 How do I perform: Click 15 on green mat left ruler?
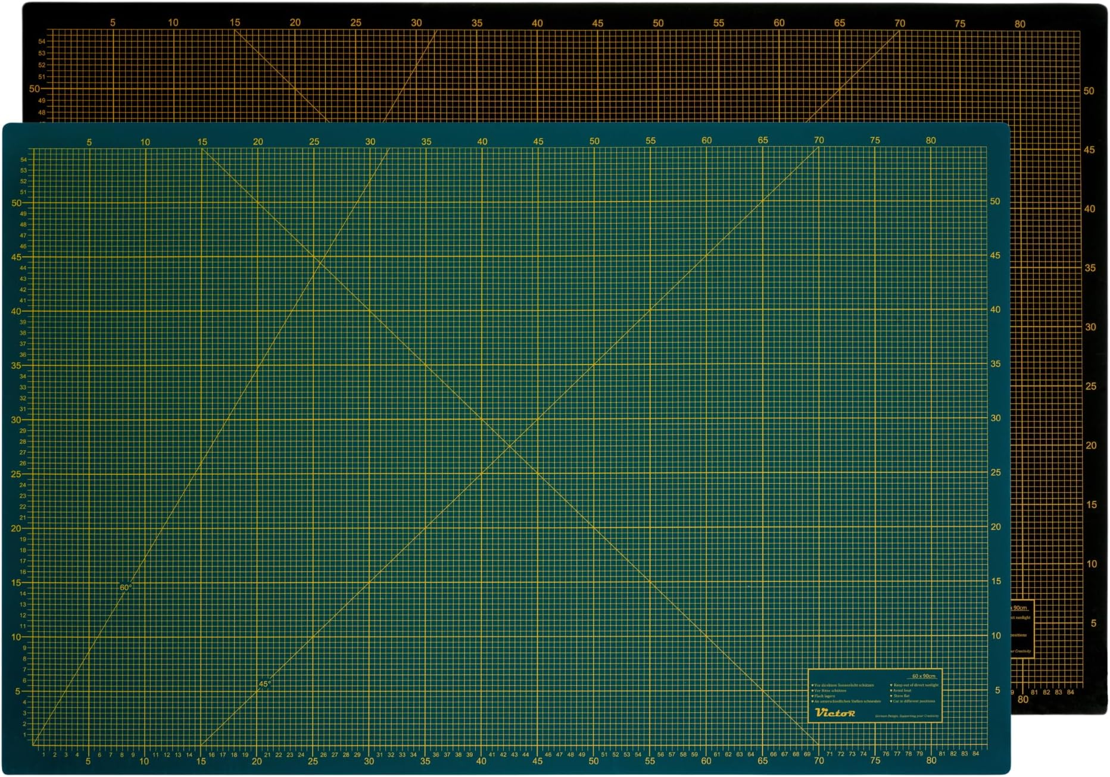(x=16, y=583)
